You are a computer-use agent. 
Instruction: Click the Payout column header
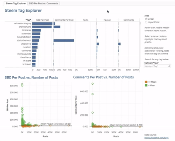click(107, 20)
